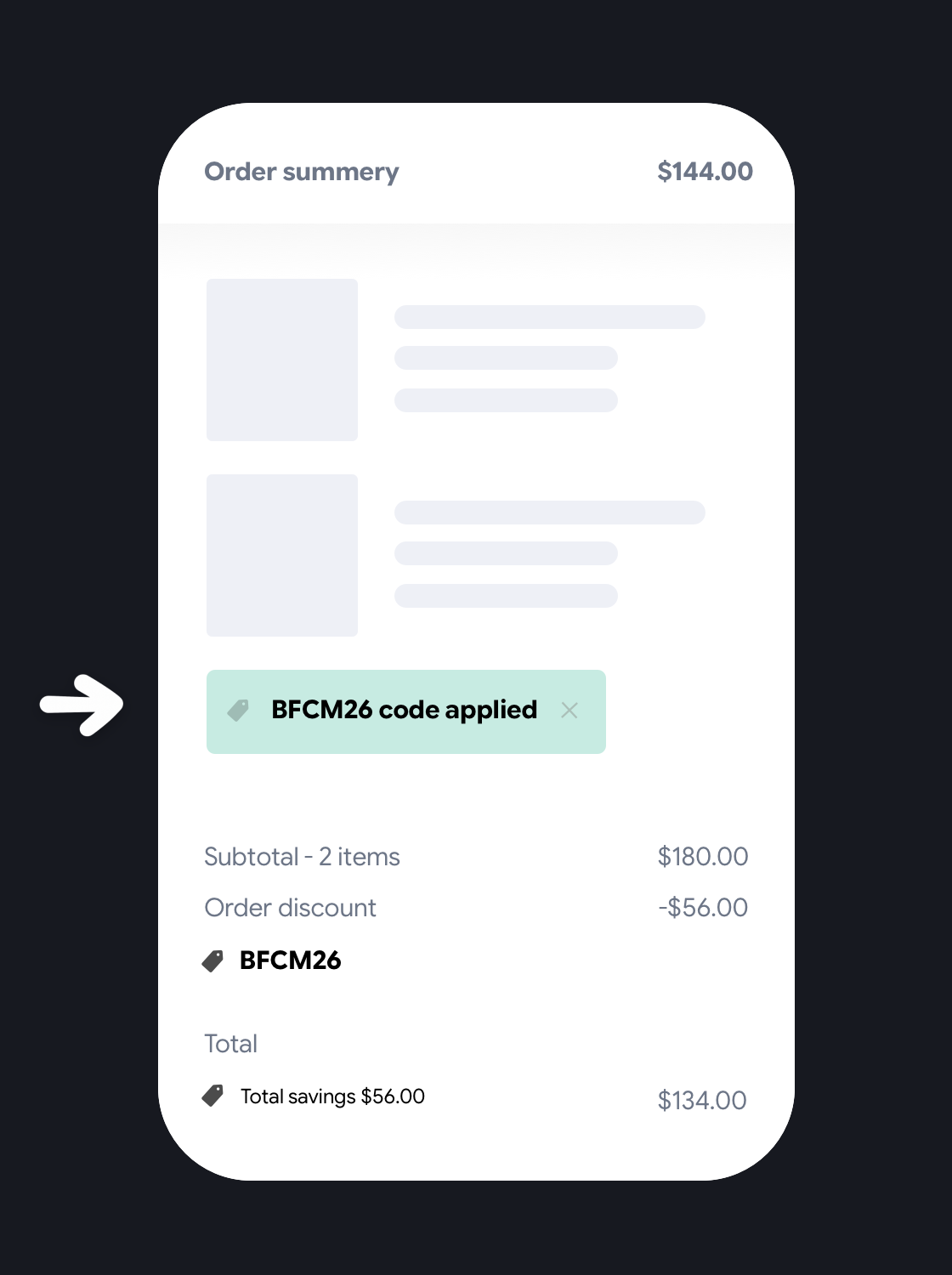Select the first product thumbnail placeholder
The width and height of the screenshot is (952, 1275).
click(282, 360)
